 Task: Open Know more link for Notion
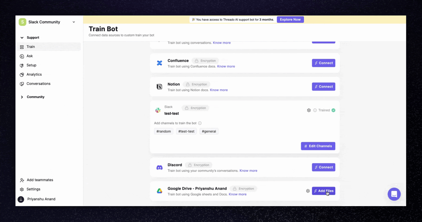(x=219, y=90)
